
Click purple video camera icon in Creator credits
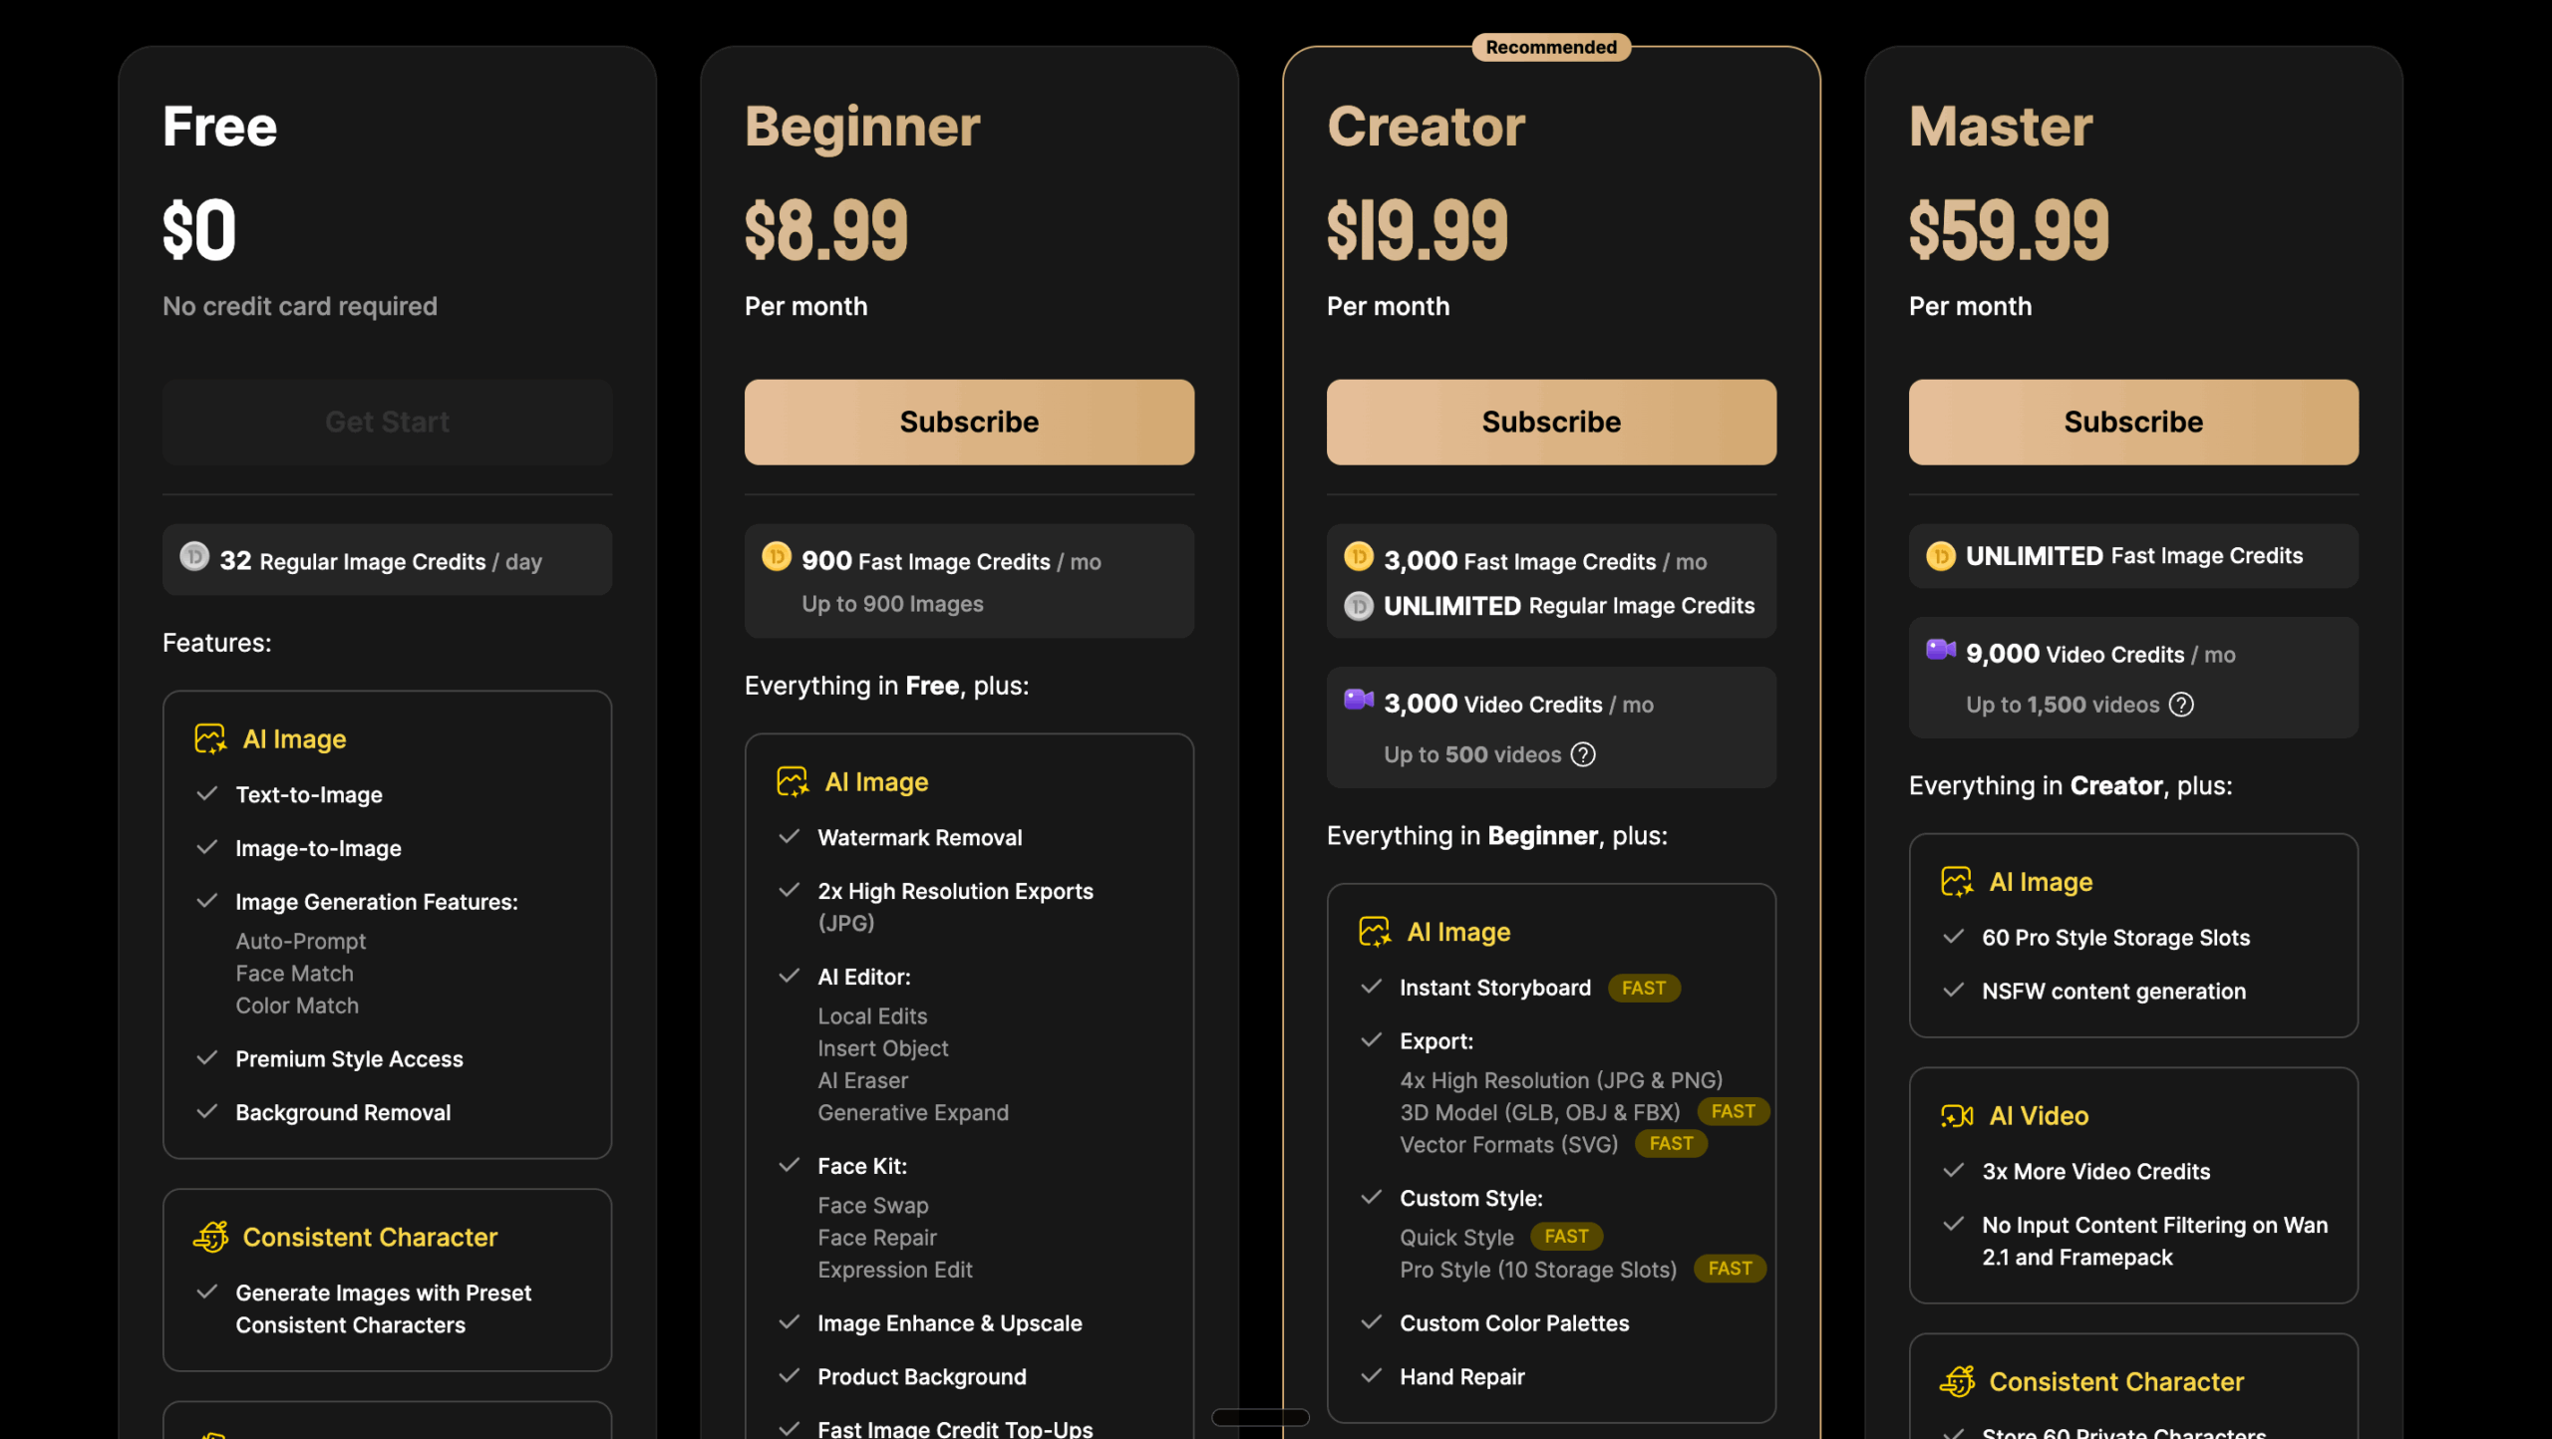point(1358,700)
